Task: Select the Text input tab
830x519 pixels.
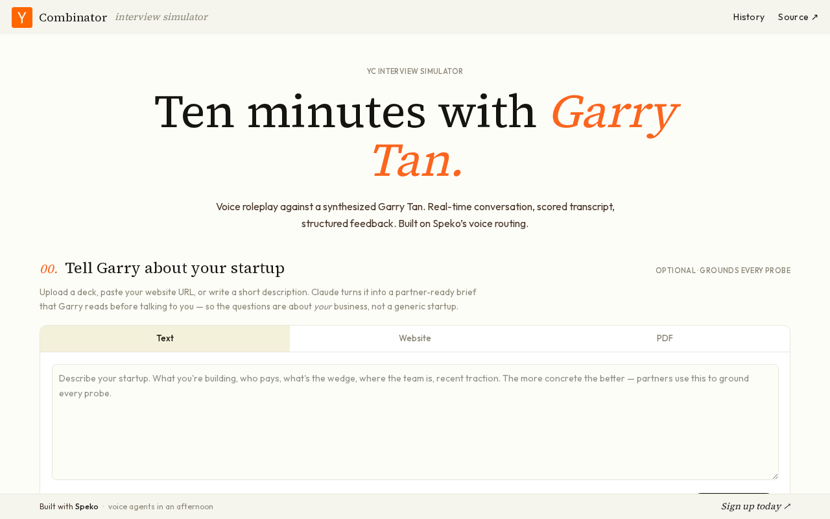Action: pyautogui.click(x=165, y=339)
